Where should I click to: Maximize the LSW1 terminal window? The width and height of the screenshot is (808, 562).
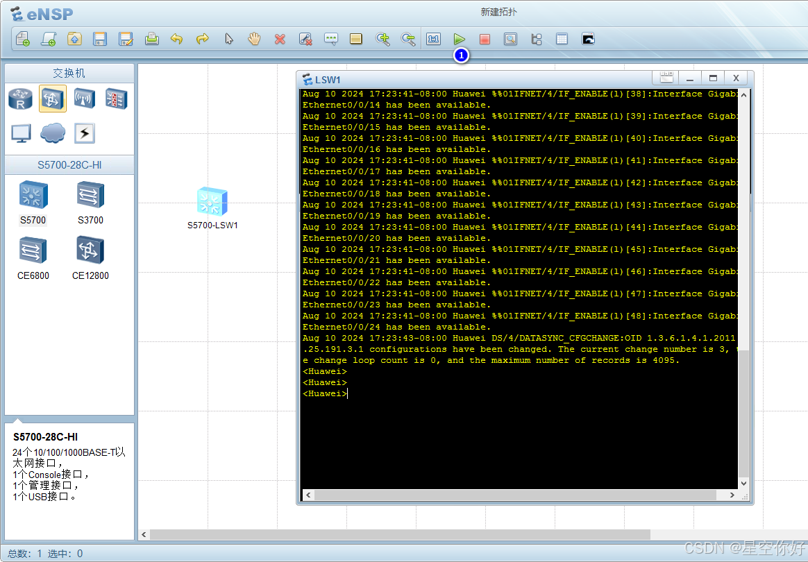pos(713,78)
